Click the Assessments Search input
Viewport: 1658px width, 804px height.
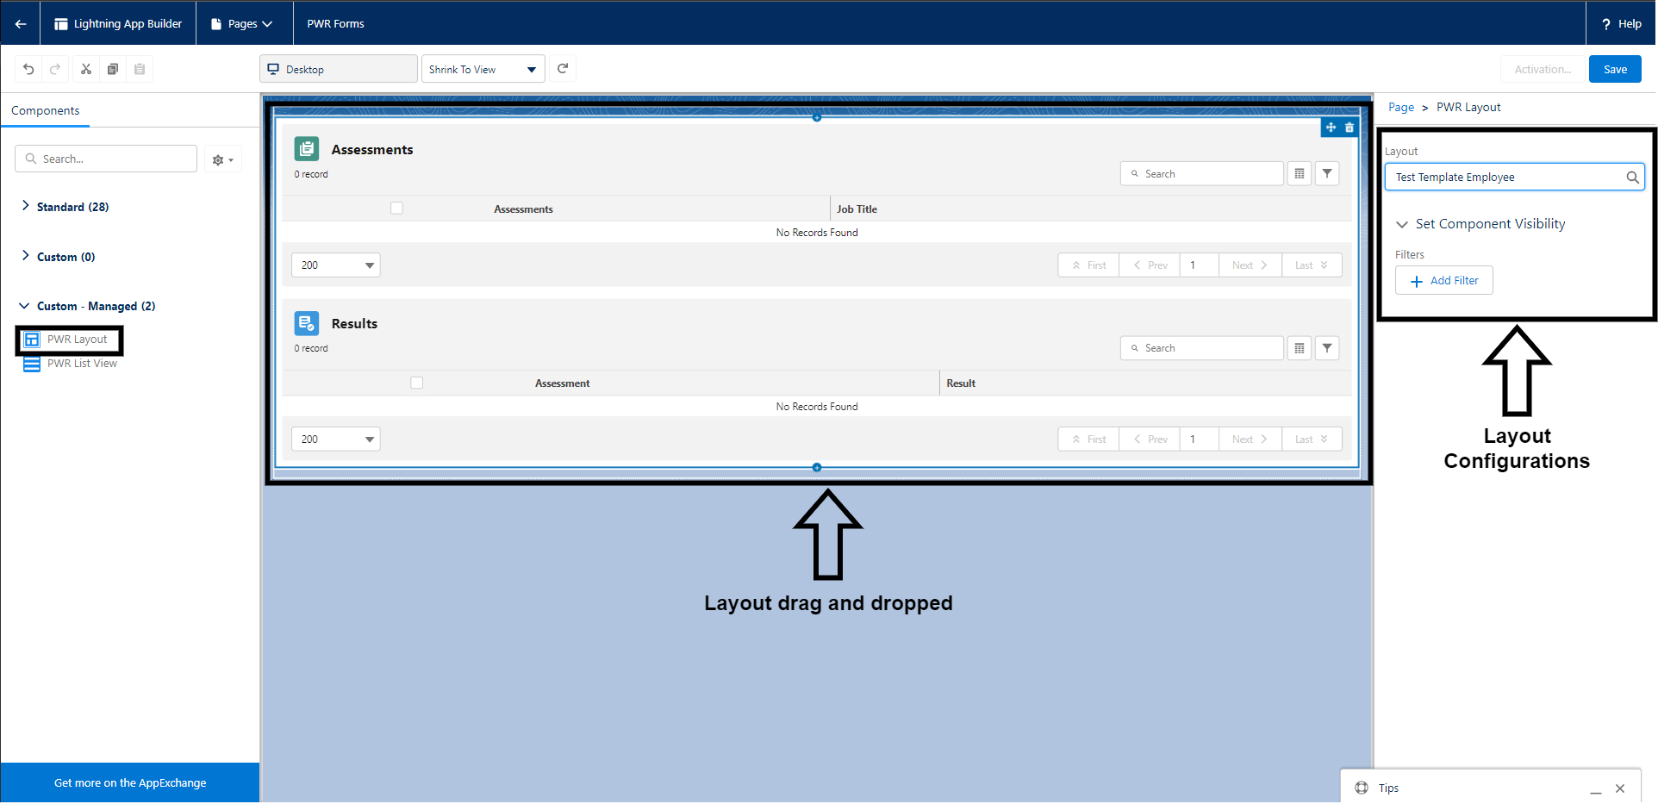point(1202,173)
